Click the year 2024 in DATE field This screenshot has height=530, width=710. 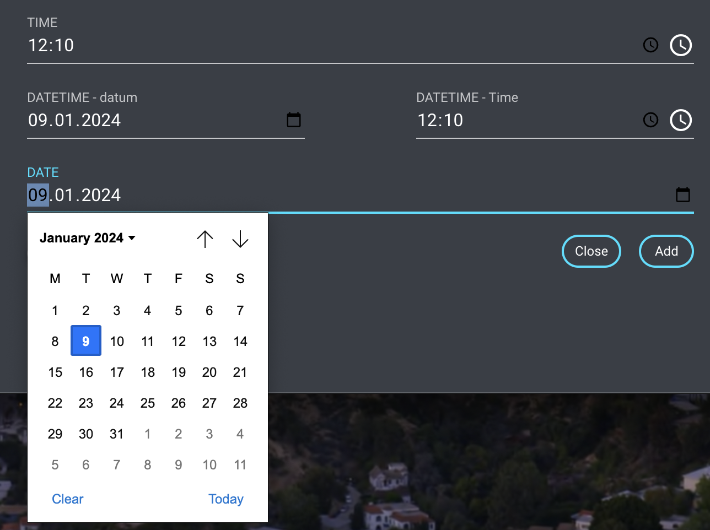pos(101,195)
